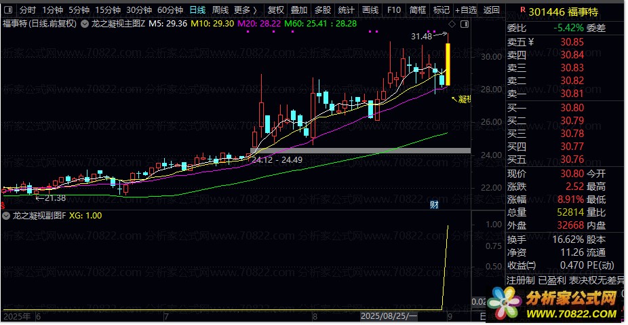Open the 龙之凝视副图F indicator dropdown arrow
The height and width of the screenshot is (325, 628).
6,216
